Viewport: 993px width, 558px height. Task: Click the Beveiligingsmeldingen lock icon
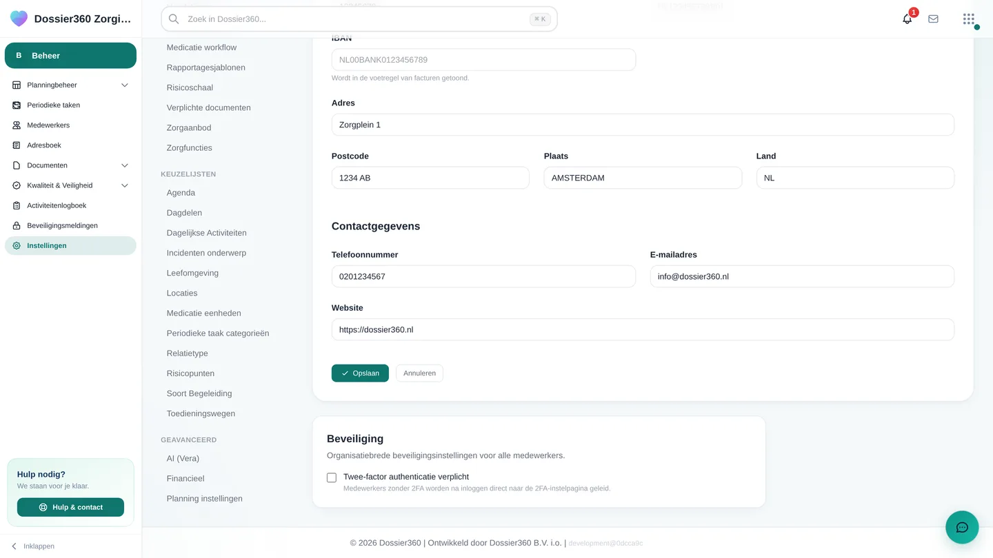point(17,225)
